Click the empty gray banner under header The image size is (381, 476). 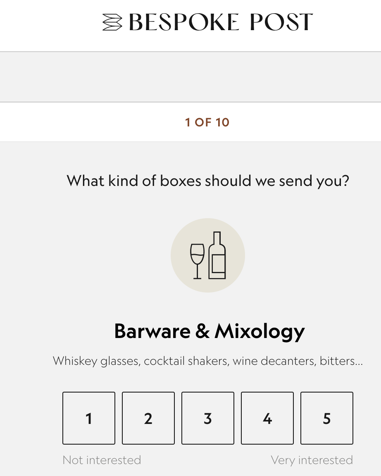(190, 77)
